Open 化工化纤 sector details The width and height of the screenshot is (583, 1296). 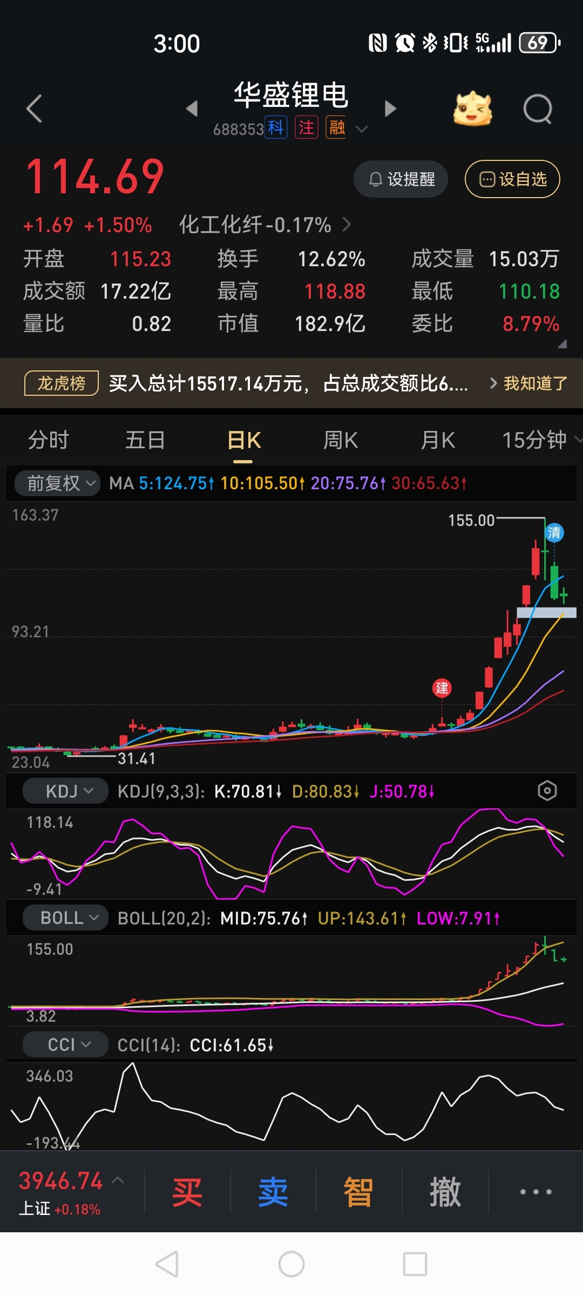(265, 225)
